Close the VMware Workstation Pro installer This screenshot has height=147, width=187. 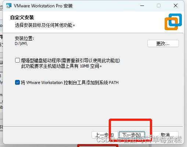[x=176, y=6]
